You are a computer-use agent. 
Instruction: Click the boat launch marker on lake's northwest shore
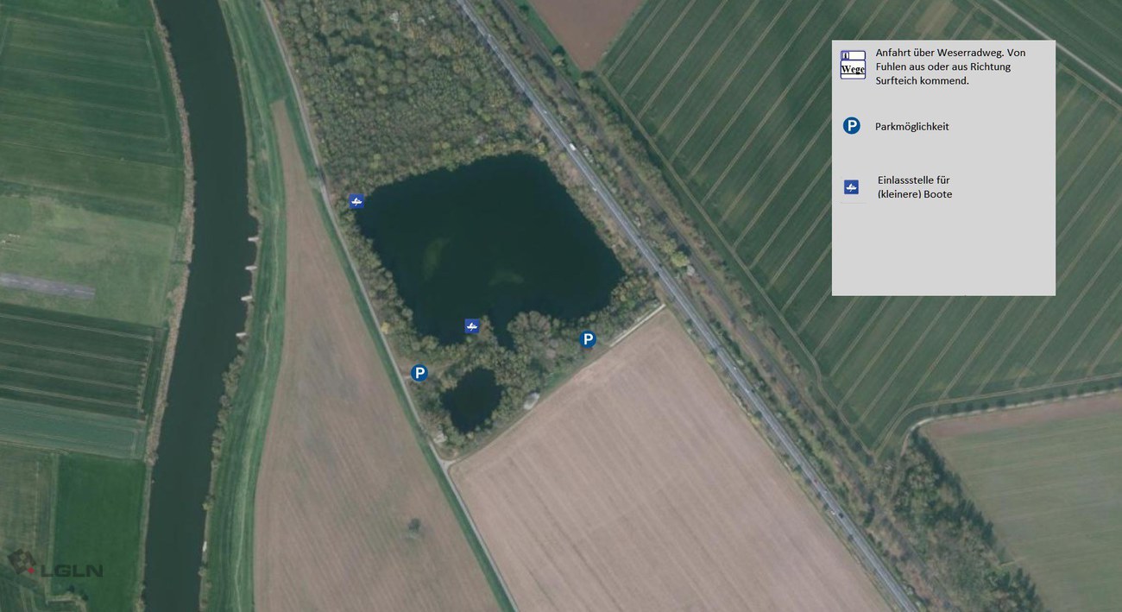(x=356, y=201)
